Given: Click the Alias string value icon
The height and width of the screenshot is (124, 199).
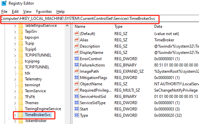Looking at the screenshot, I should coord(77,40).
